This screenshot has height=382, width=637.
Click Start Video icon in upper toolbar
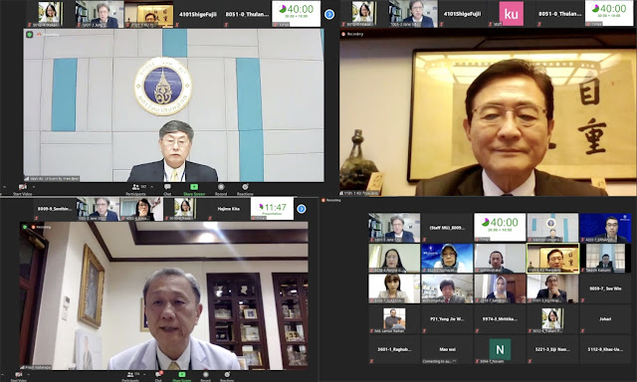tap(22, 187)
